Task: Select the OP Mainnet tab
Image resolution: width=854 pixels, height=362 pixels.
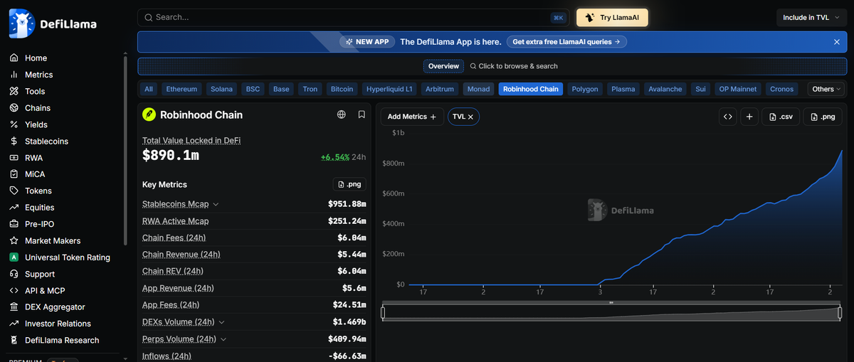Action: (x=738, y=89)
